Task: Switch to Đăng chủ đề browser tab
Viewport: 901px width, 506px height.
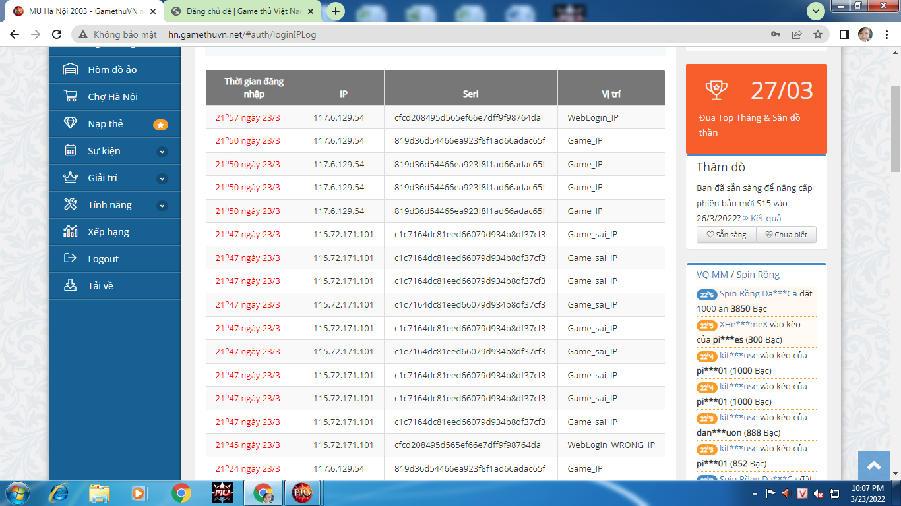Action: coord(241,11)
